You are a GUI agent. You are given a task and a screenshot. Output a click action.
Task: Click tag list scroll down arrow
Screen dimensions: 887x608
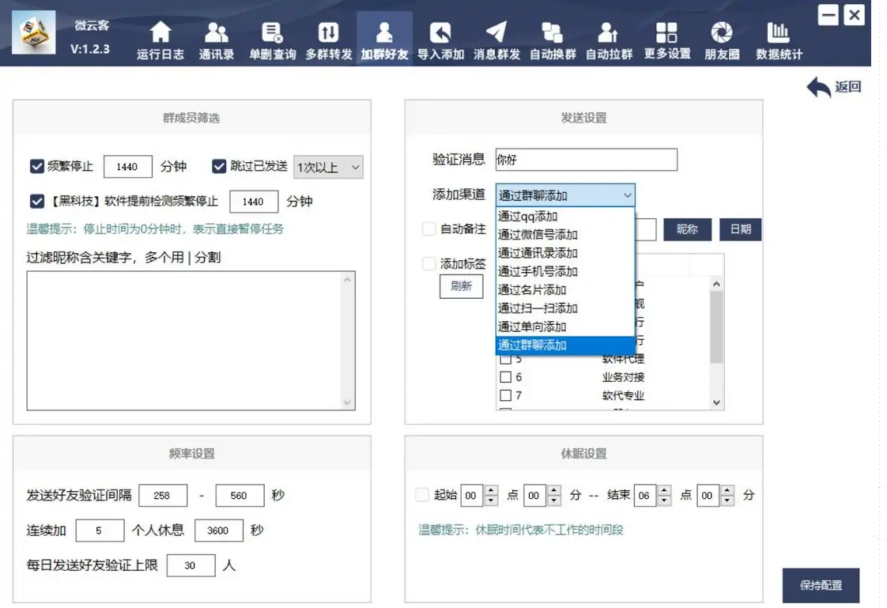click(x=716, y=402)
